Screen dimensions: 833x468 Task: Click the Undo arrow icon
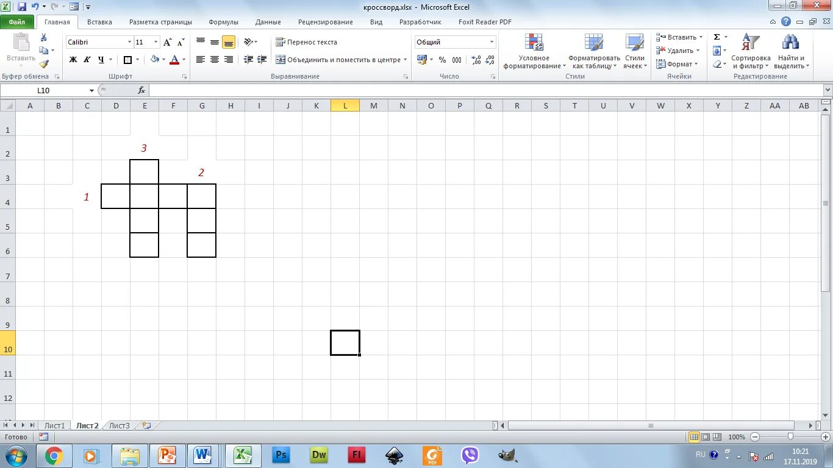[35, 7]
